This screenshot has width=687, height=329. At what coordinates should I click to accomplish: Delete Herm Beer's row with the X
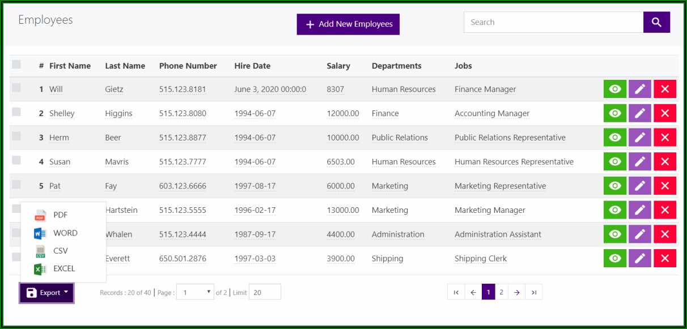click(665, 138)
